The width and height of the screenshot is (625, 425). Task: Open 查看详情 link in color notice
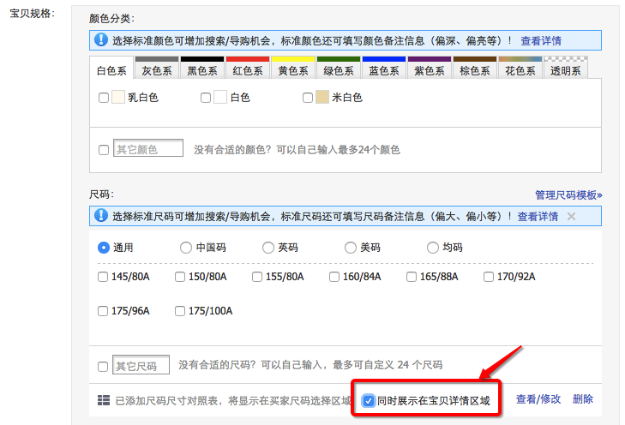pos(541,40)
